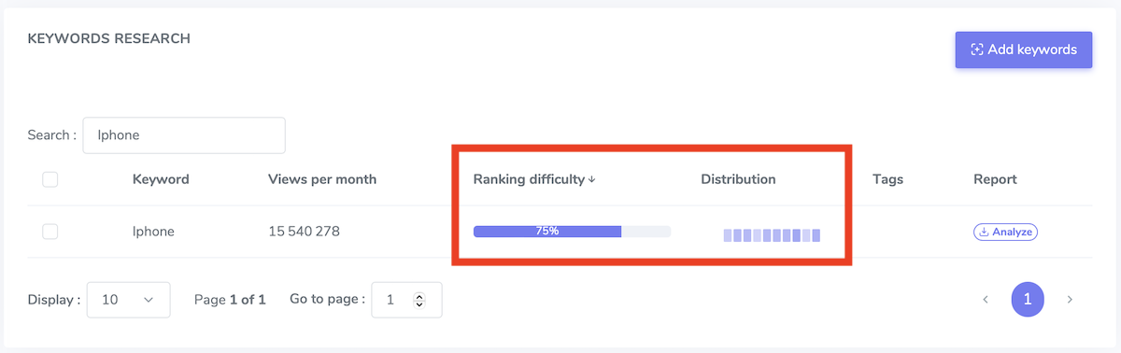The image size is (1121, 353).
Task: Click the Go to page number field
Action: [x=406, y=300]
